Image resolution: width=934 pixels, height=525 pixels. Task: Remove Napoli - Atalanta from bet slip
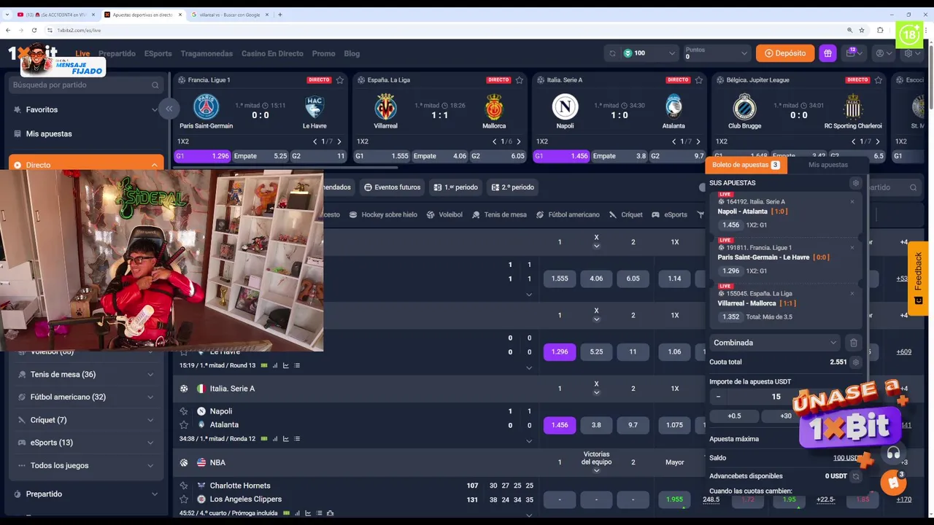852,202
